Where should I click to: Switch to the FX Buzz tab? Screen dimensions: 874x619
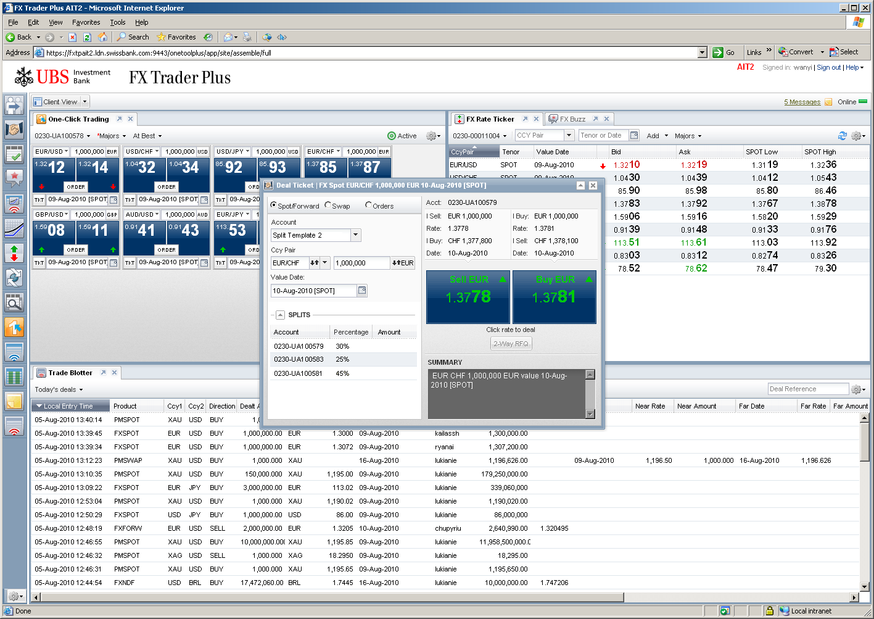572,119
